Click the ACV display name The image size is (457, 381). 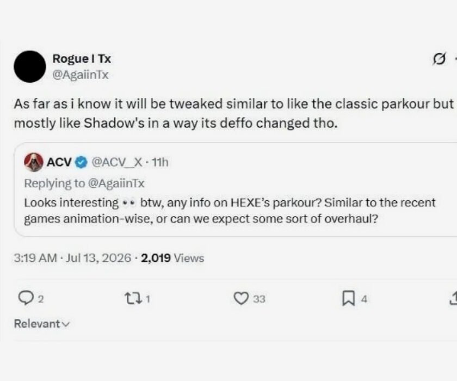[59, 162]
